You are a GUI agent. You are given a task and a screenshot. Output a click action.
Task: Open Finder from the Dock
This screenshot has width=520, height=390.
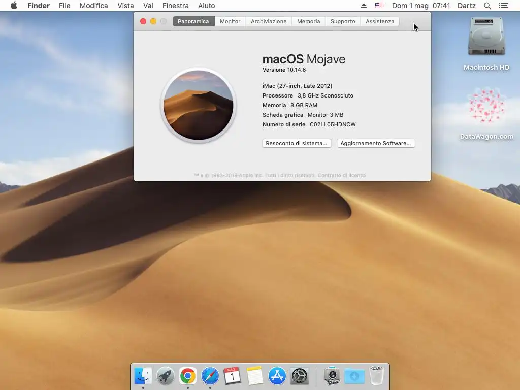click(143, 376)
